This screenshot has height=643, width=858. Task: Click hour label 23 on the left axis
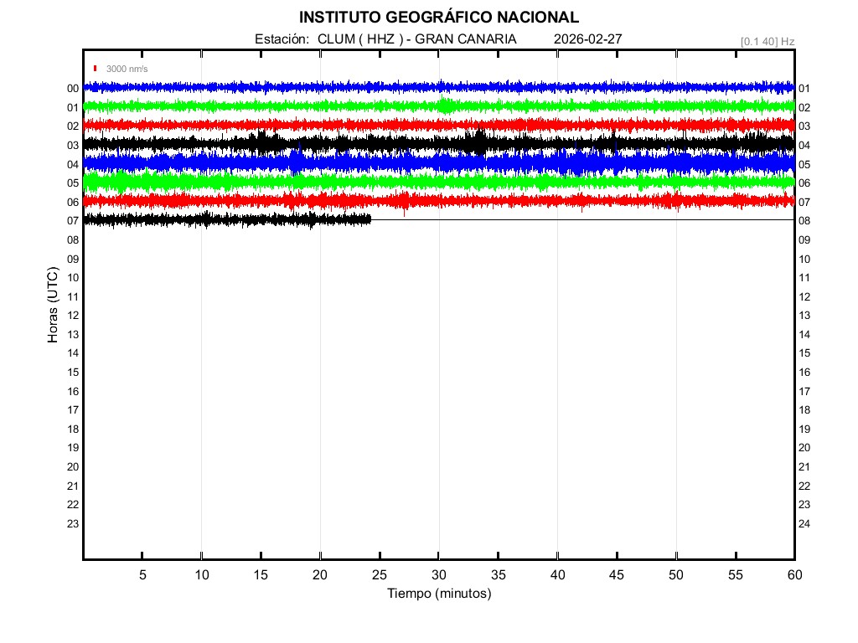(x=73, y=524)
